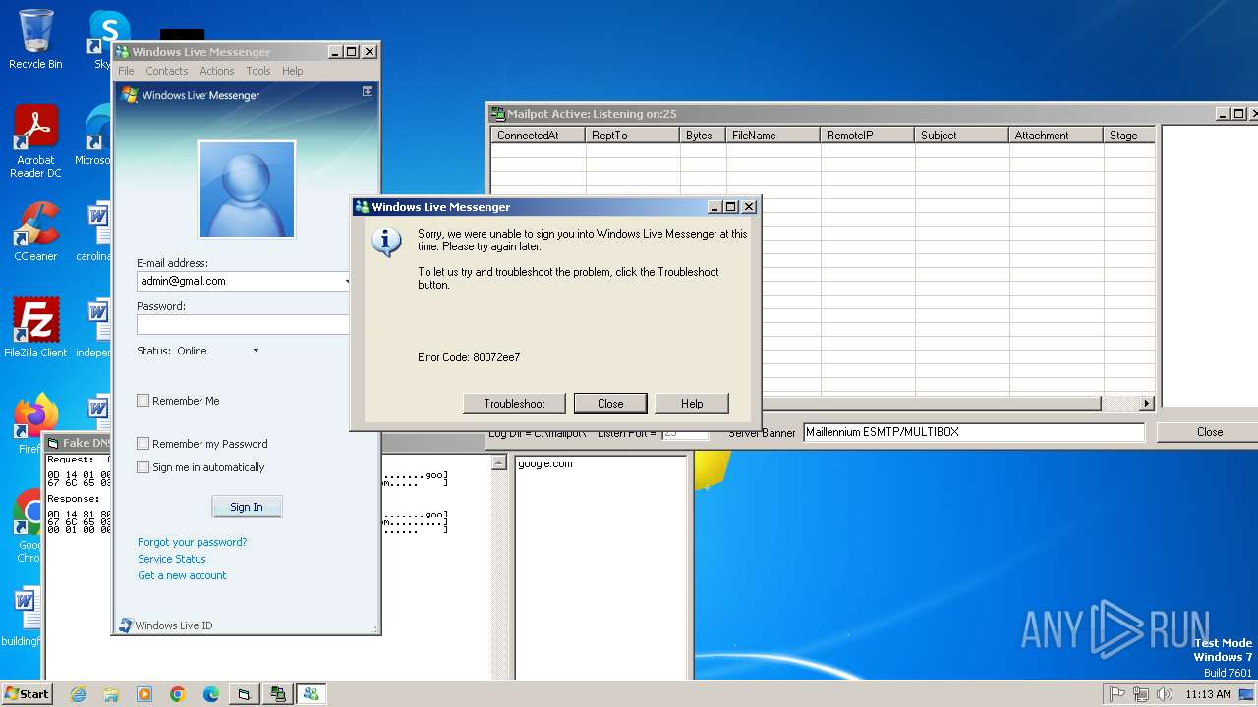Open the Recycle Bin desktop icon
This screenshot has width=1258, height=707.
coord(35,39)
